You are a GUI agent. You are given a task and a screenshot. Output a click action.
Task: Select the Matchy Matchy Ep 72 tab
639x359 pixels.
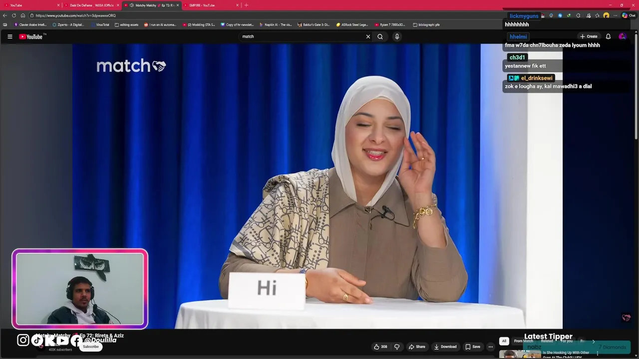(x=152, y=5)
